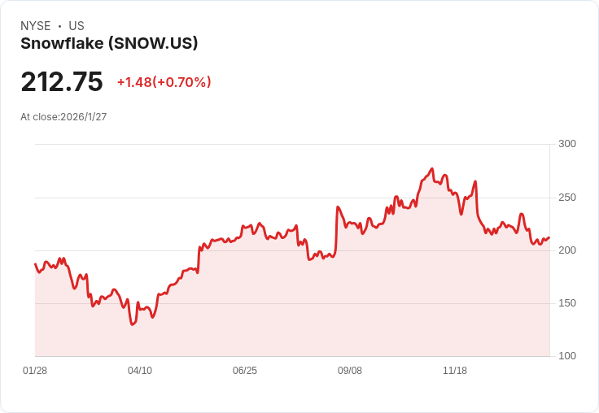Image resolution: width=599 pixels, height=413 pixels.
Task: Click the lowest trough of the price line
Action: point(132,324)
